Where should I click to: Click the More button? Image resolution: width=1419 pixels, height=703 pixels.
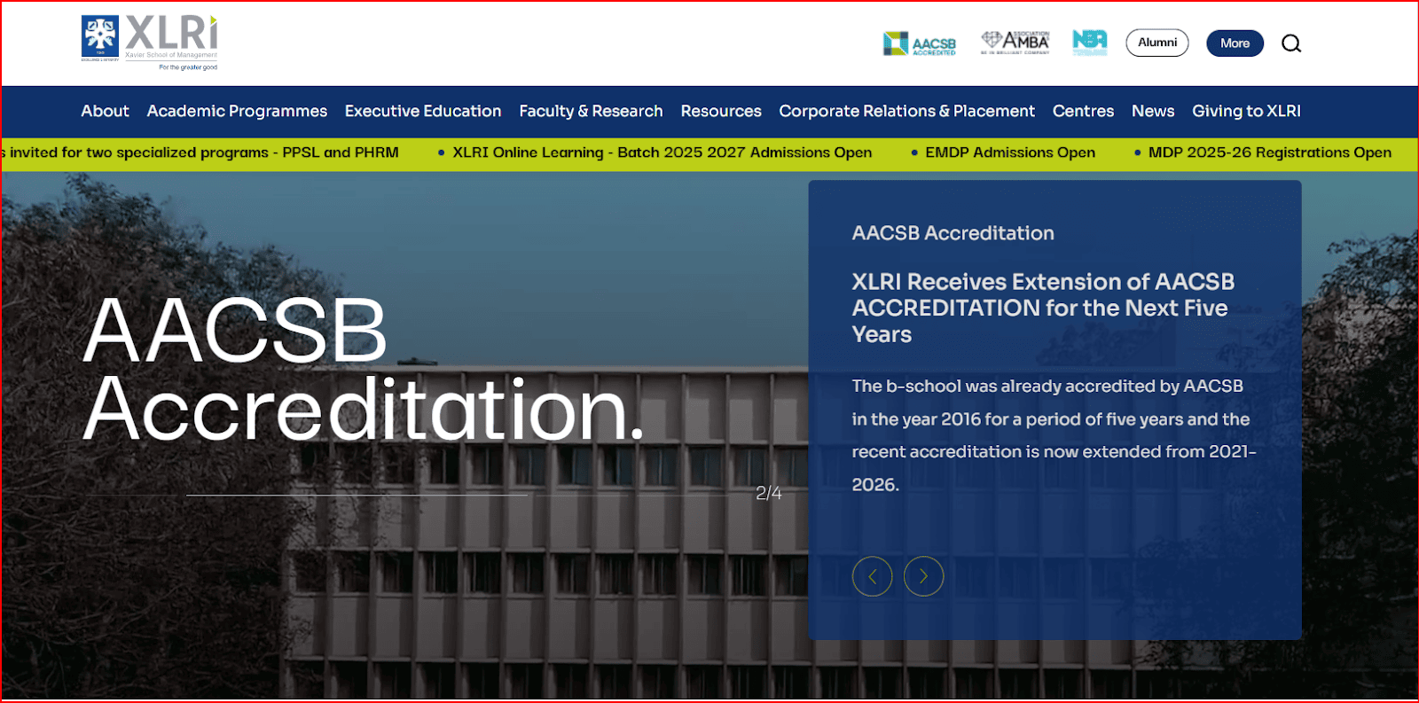[1235, 43]
